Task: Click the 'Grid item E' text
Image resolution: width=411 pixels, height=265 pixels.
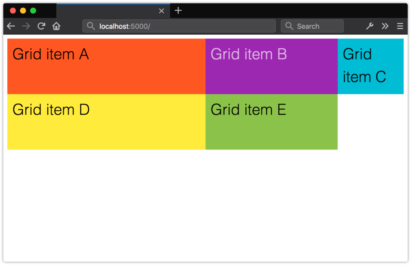Action: 248,109
